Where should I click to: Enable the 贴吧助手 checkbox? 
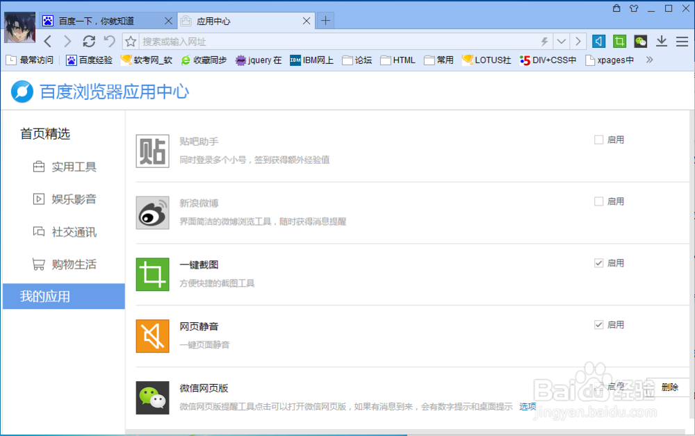pyautogui.click(x=598, y=140)
